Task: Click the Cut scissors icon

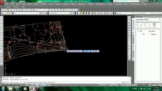Action: click(x=26, y=10)
